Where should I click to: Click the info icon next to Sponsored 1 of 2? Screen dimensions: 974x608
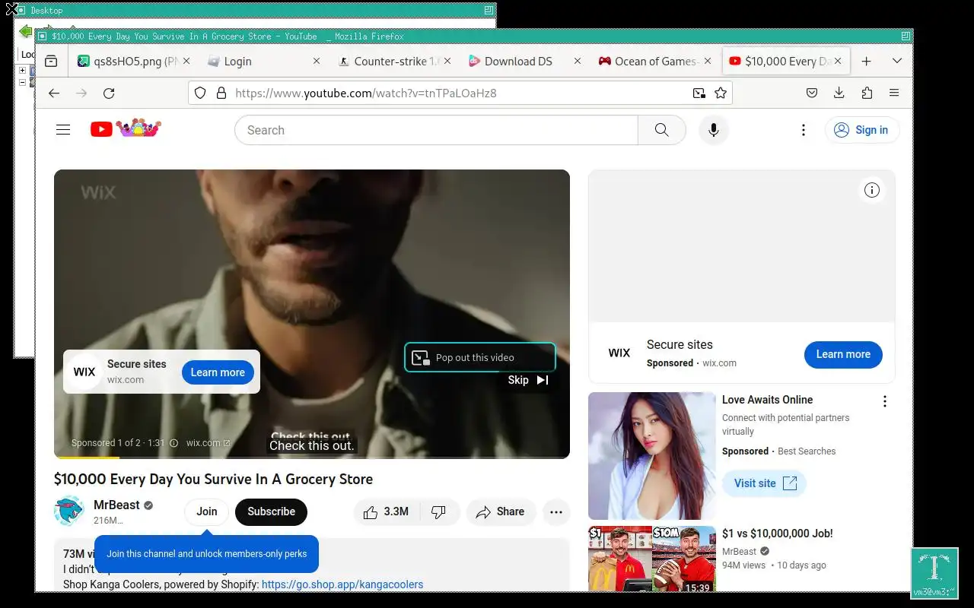tap(173, 442)
